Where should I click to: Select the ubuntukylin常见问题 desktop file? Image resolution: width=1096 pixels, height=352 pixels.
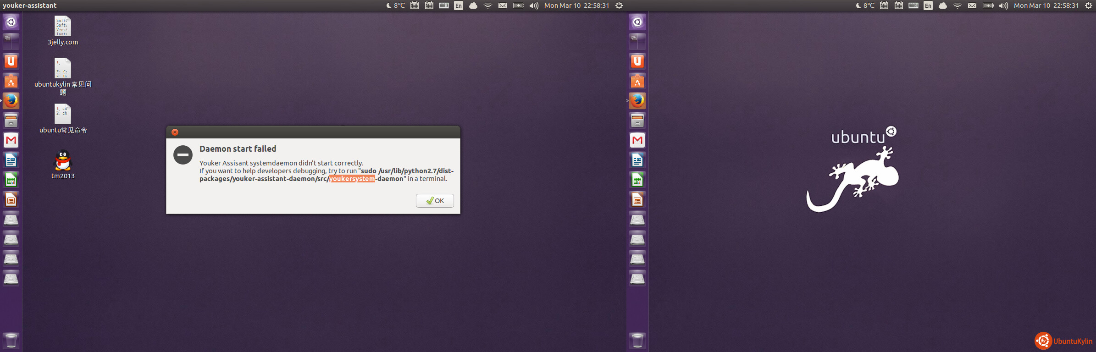(x=63, y=68)
